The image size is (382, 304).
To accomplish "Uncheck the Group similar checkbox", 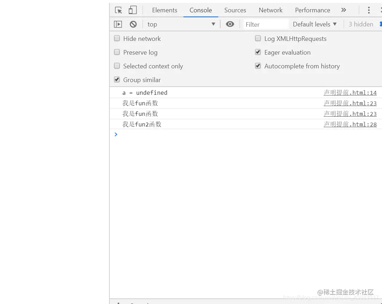I will click(x=117, y=79).
